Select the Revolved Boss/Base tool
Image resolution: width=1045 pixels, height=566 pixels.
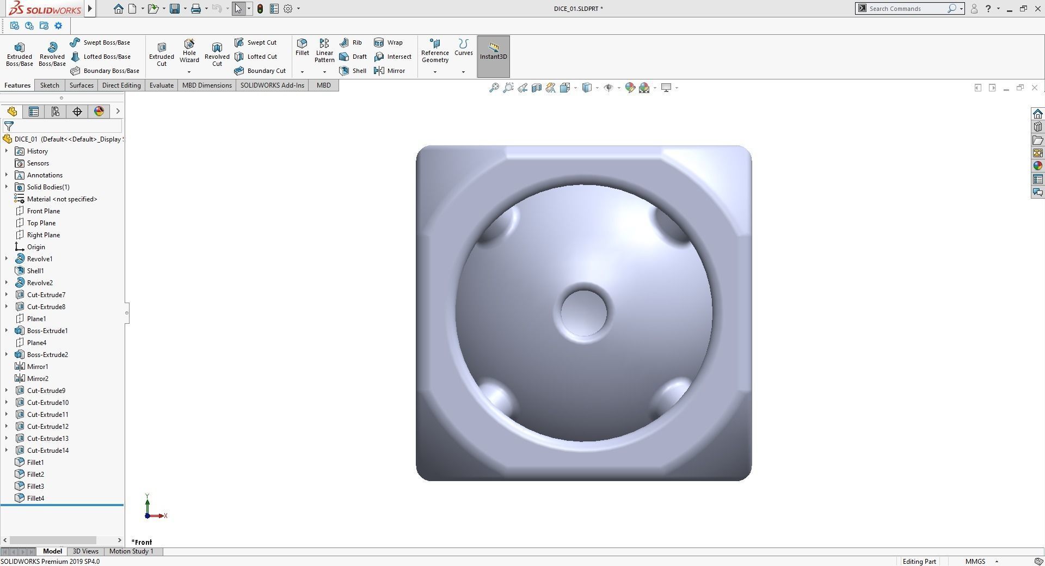coord(52,54)
